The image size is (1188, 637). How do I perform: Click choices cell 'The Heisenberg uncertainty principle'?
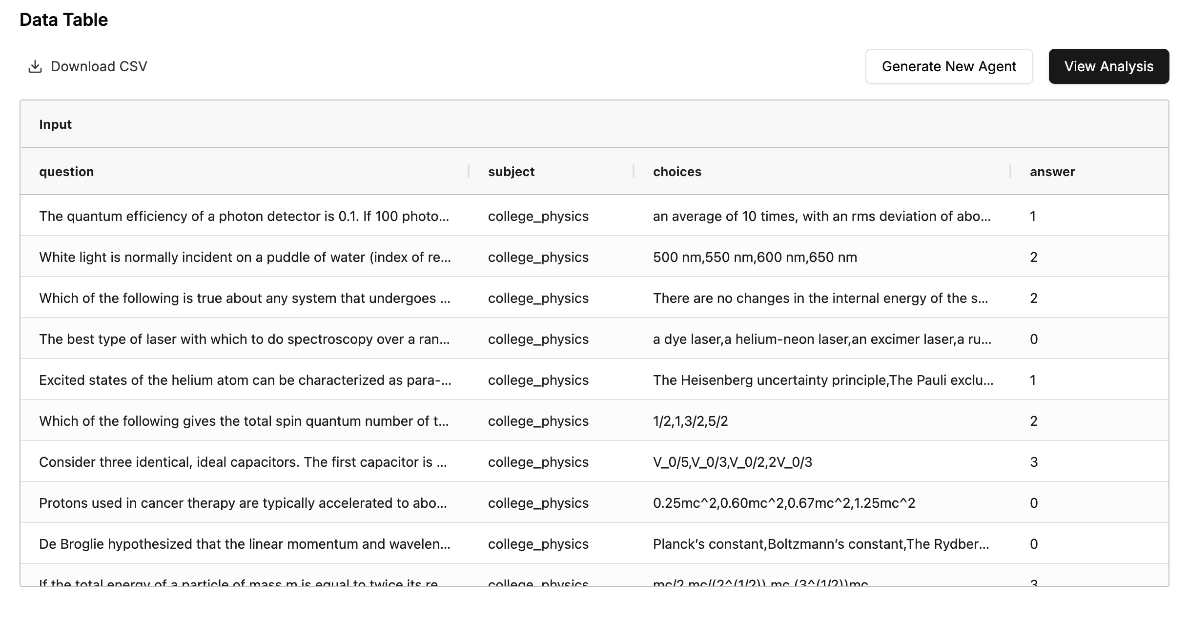823,380
